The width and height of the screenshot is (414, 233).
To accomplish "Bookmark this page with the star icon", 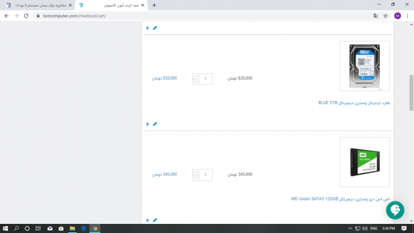I will [386, 16].
